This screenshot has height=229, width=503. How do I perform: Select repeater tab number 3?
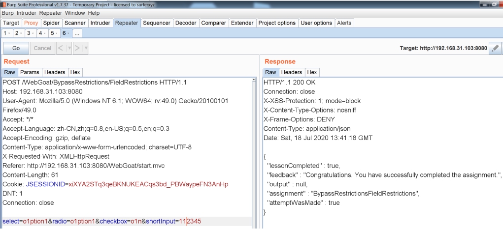click(29, 33)
